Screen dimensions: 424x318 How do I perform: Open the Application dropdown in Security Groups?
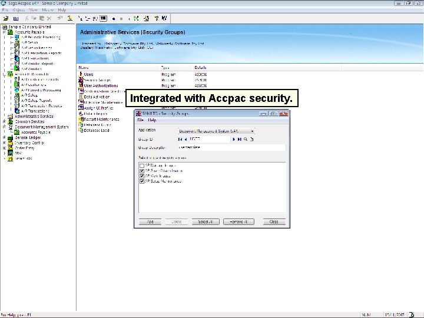pos(252,131)
